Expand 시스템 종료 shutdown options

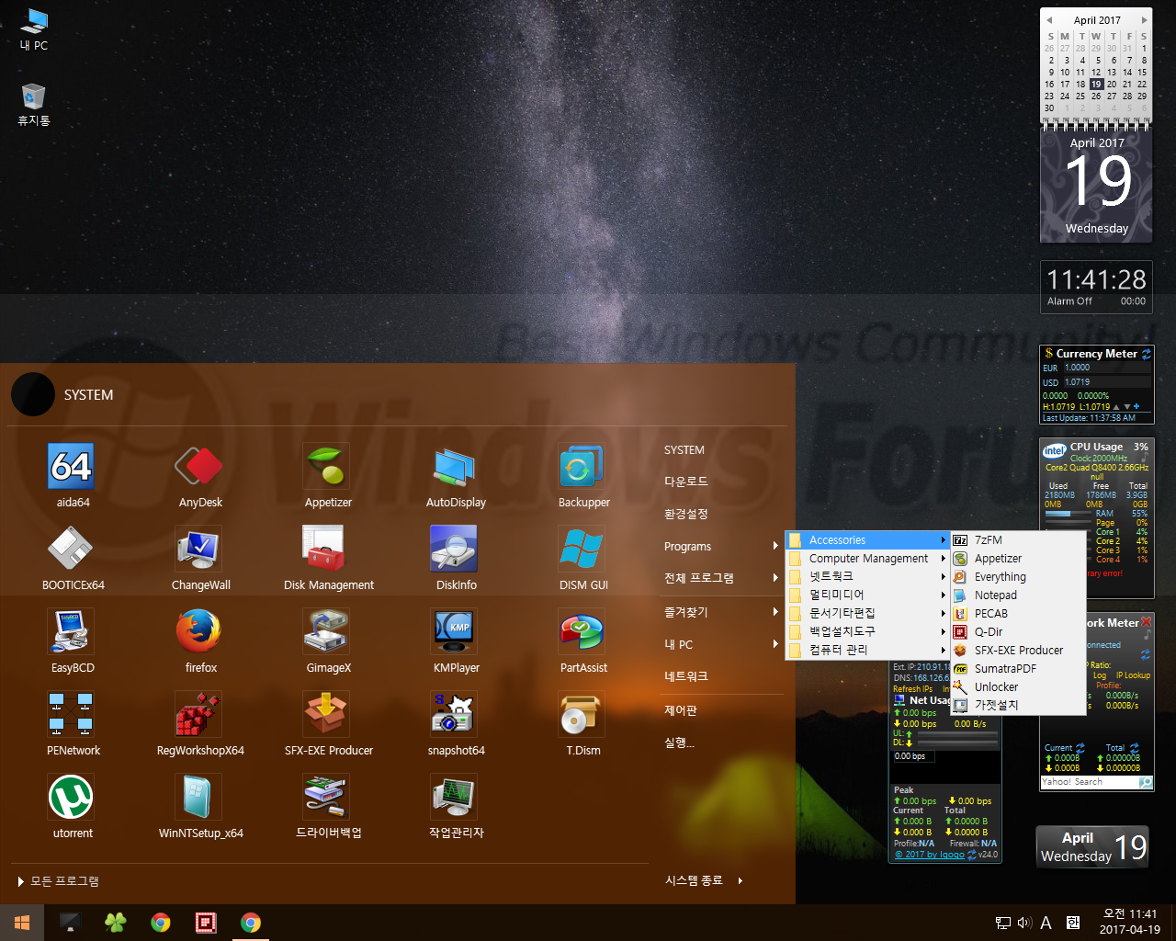(x=704, y=880)
